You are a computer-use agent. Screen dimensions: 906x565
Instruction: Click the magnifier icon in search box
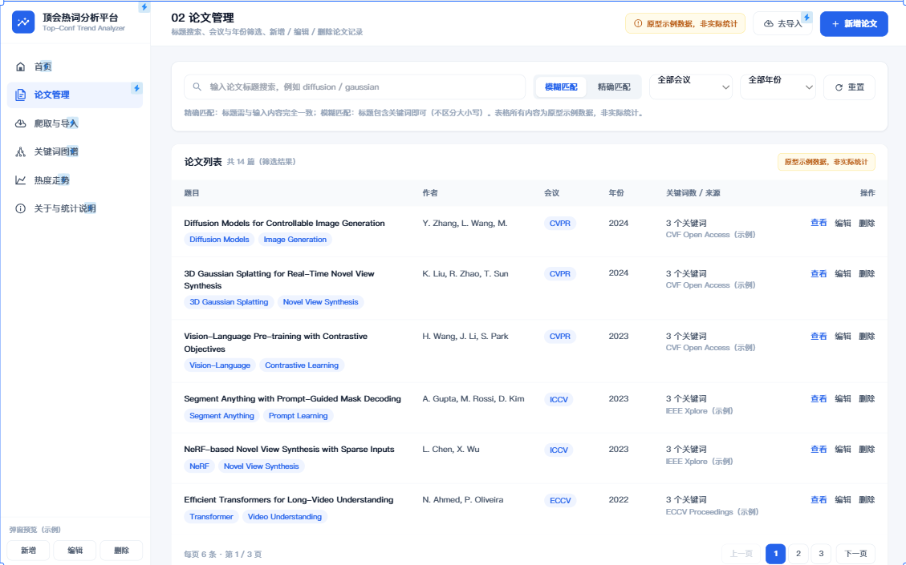point(197,87)
